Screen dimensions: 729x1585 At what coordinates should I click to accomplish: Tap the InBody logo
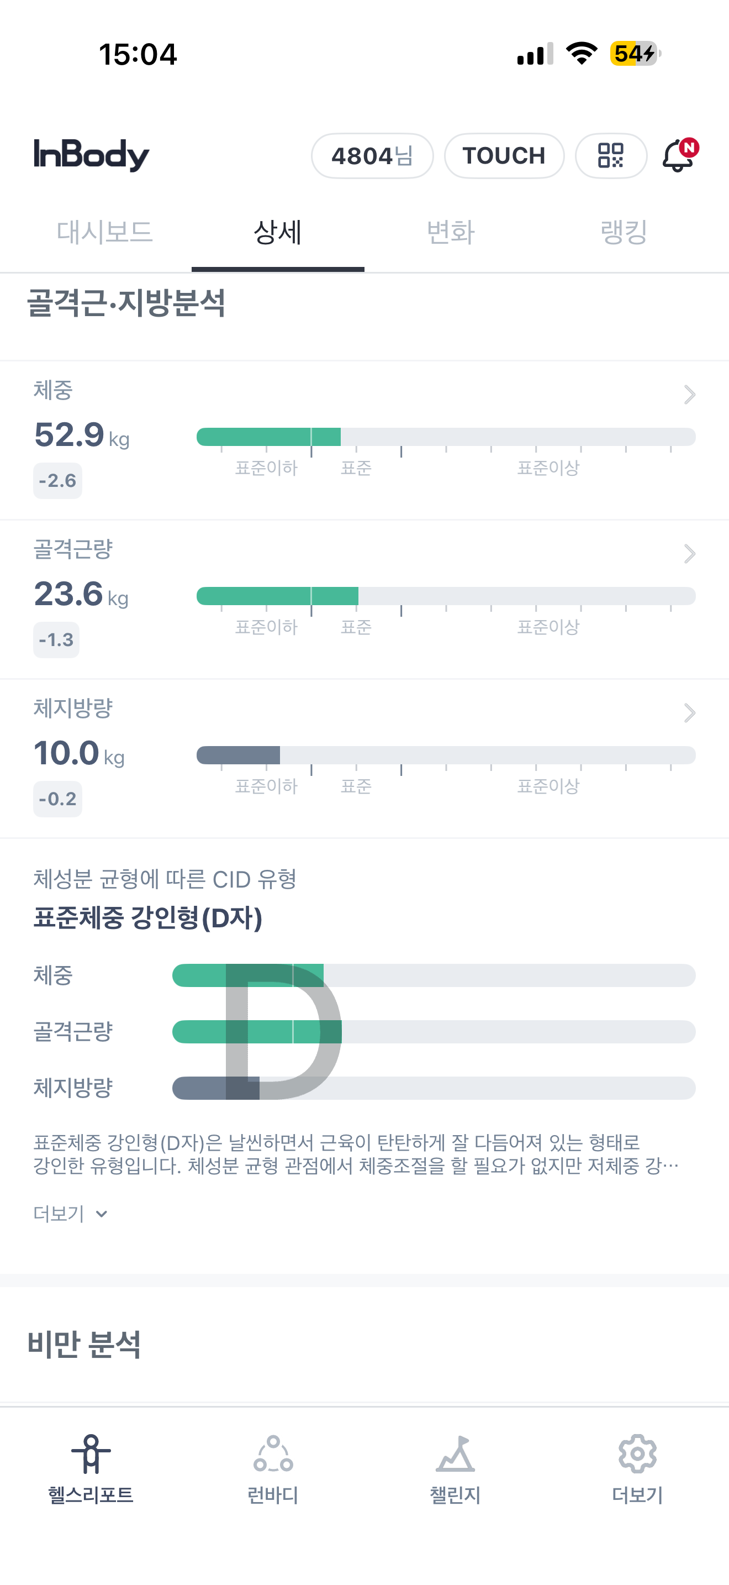(92, 154)
